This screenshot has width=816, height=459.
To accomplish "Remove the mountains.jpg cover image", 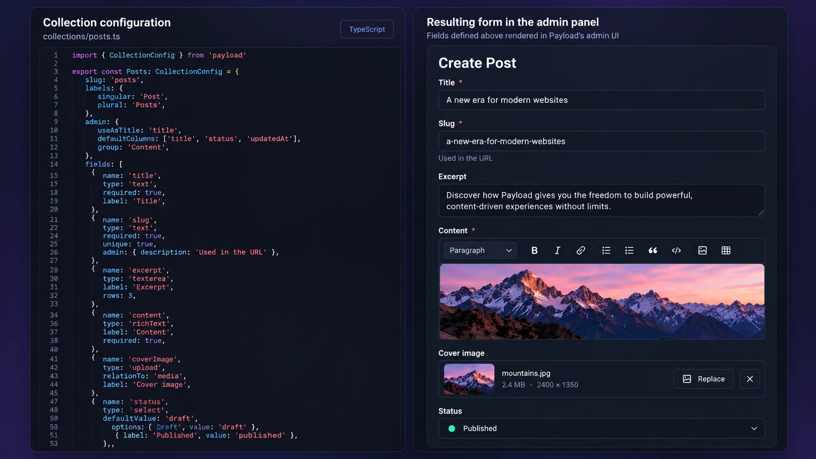I will 750,379.
